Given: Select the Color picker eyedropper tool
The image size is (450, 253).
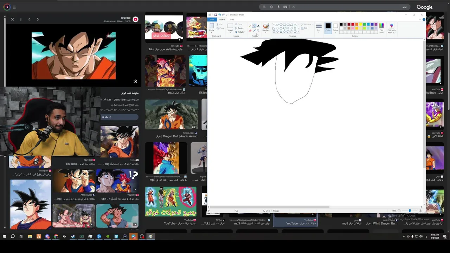Looking at the screenshot, I should pos(254,31).
